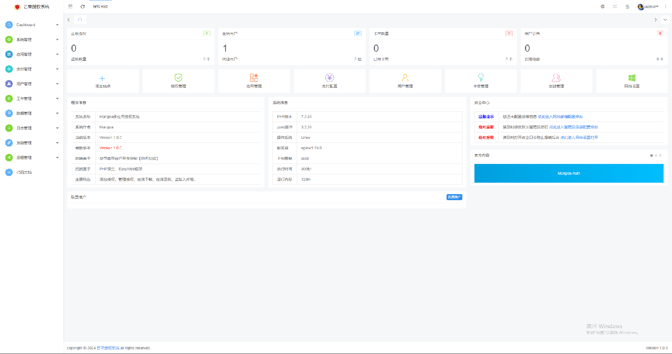Click the 数据管理 sidebar icon
This screenshot has height=354, width=672.
coord(9,113)
